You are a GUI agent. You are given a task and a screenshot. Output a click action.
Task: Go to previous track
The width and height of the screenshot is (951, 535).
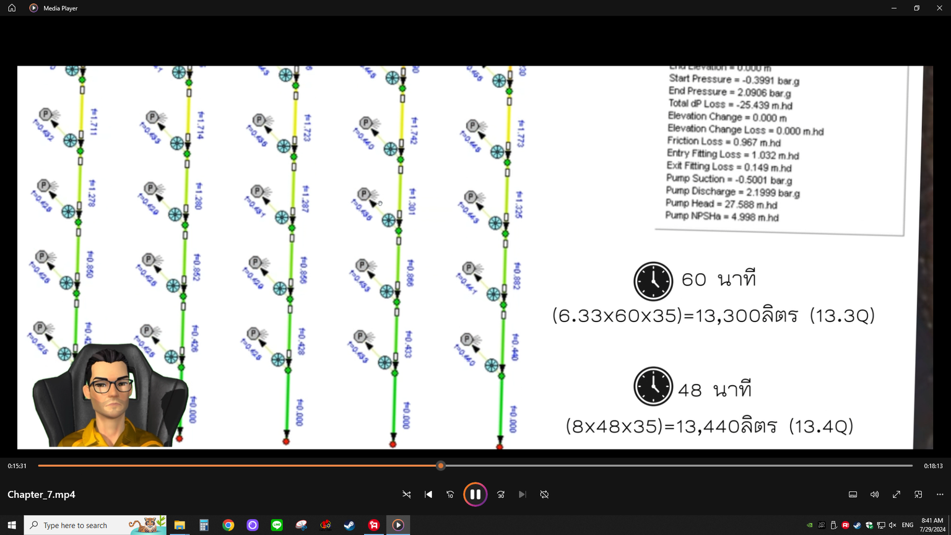pyautogui.click(x=428, y=494)
